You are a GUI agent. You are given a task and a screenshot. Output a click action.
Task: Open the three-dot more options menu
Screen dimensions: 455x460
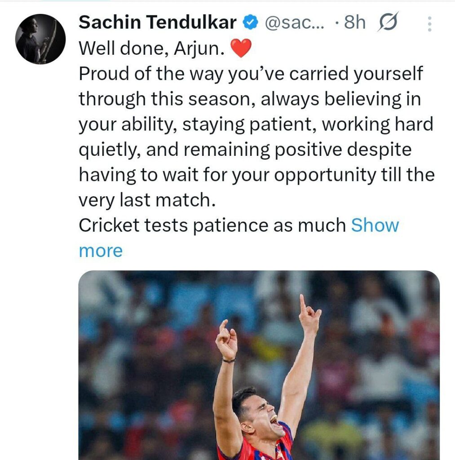[x=429, y=24]
